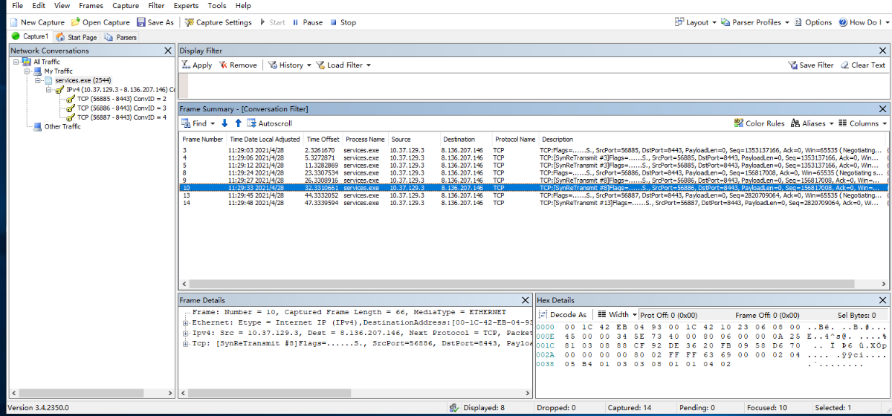Open Capture Settings
892x416 pixels.
click(x=219, y=22)
